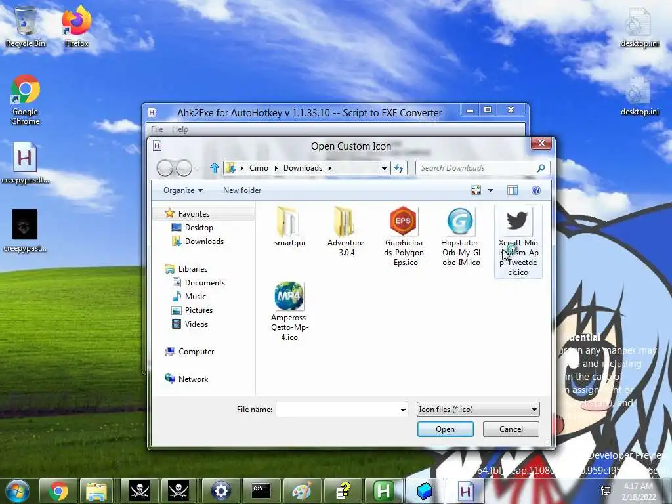Viewport: 672px width, 504px height.
Task: Open the Videos library
Action: 196,324
